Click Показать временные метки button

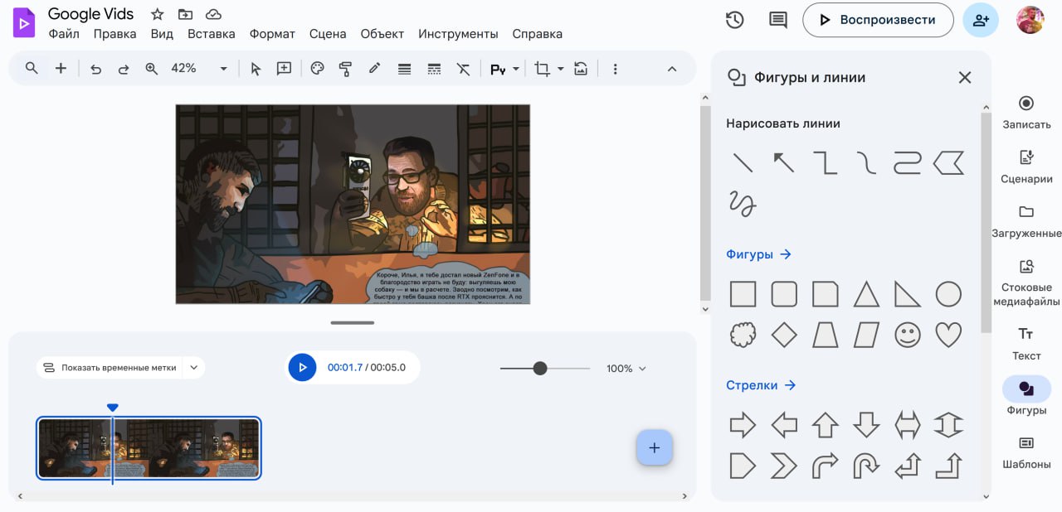coord(110,368)
